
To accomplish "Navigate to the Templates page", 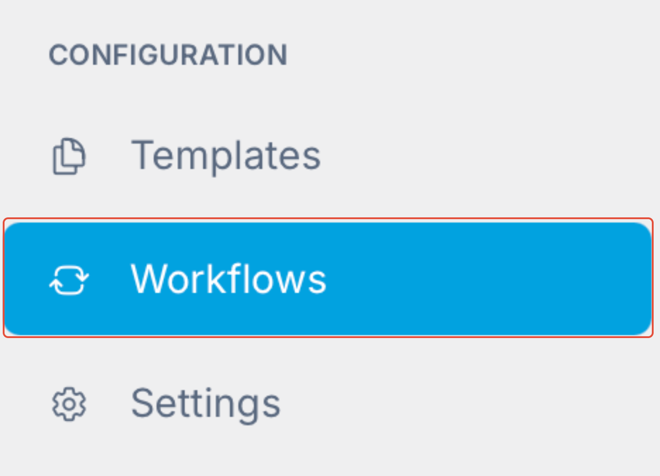I will [x=226, y=156].
